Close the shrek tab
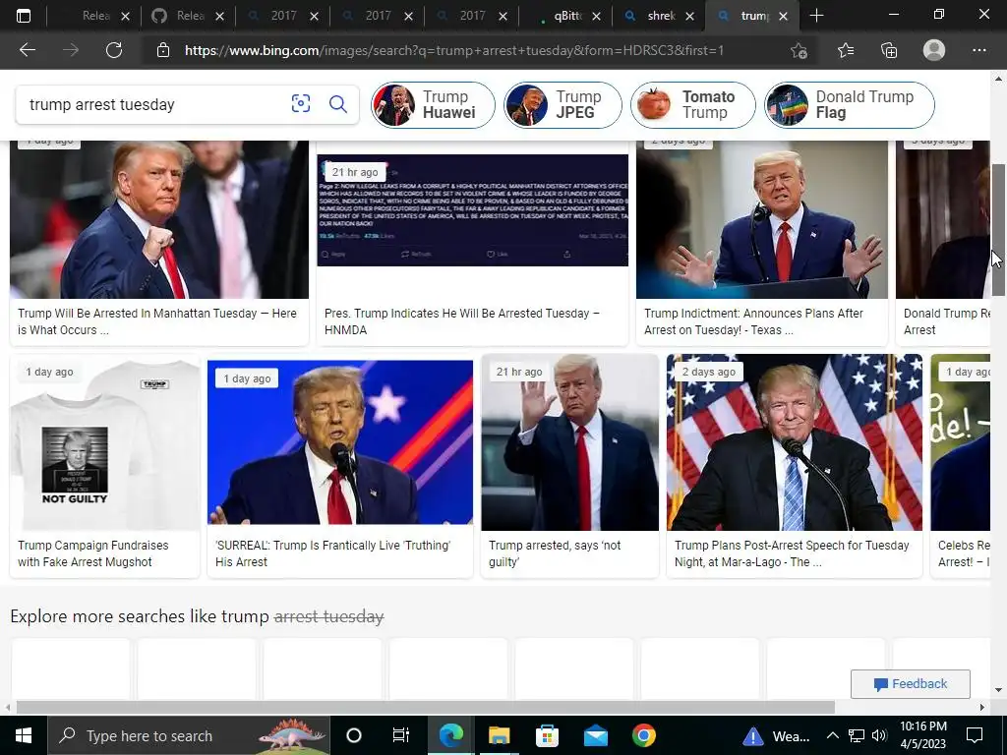This screenshot has height=755, width=1007. pos(689,16)
